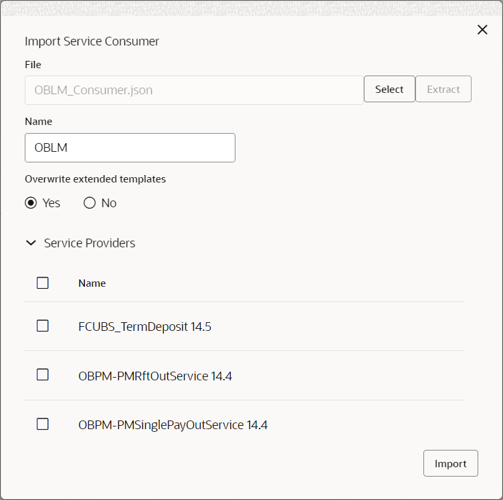Select No for overwrite extended templates
This screenshot has width=503, height=500.
click(90, 203)
